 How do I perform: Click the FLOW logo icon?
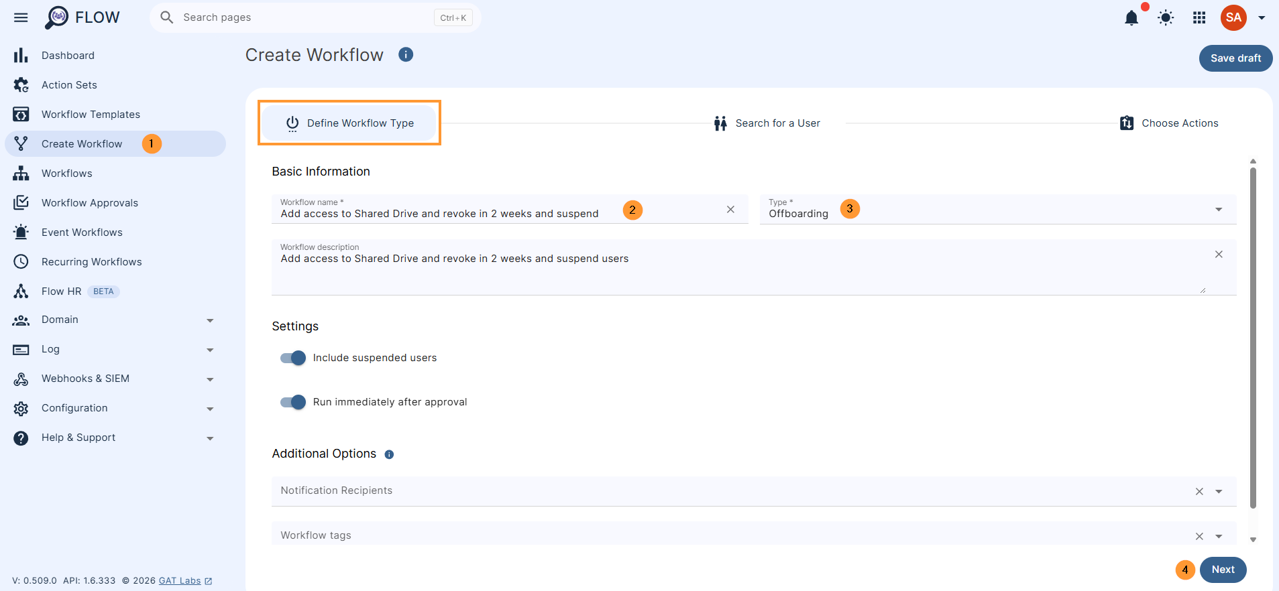tap(57, 17)
